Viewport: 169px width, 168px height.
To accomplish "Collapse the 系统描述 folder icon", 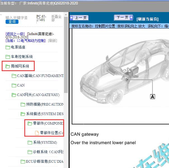I will pyautogui.click(x=23, y=114).
